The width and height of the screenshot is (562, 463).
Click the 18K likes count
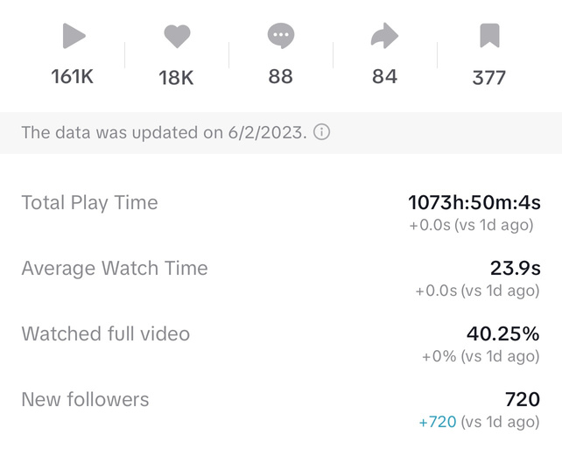tap(176, 78)
